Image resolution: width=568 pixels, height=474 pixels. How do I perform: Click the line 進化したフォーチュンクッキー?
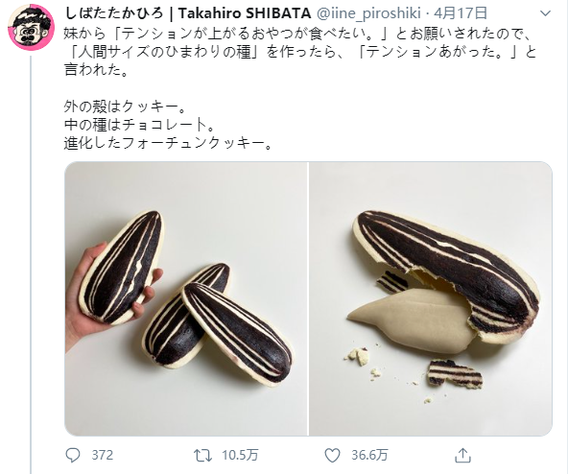click(167, 144)
